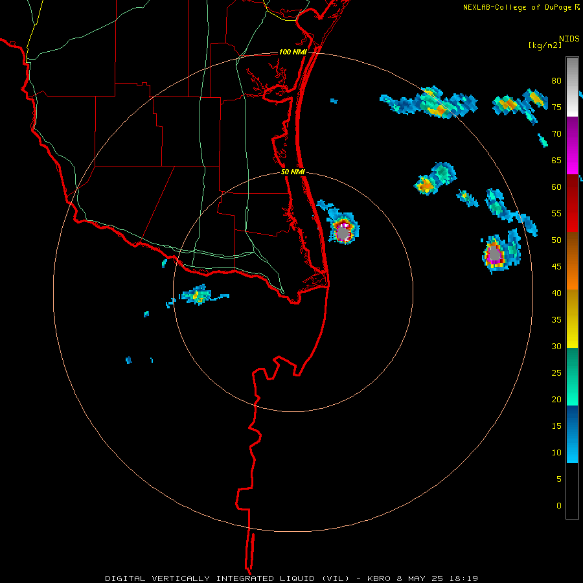Click the yellow segment of the color bar

click(572, 319)
